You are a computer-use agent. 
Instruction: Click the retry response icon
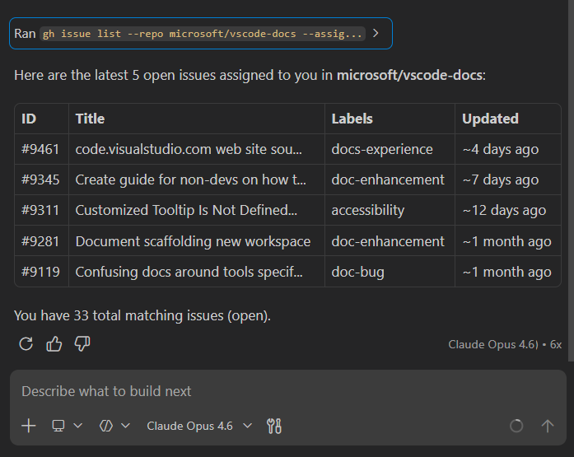pyautogui.click(x=26, y=344)
